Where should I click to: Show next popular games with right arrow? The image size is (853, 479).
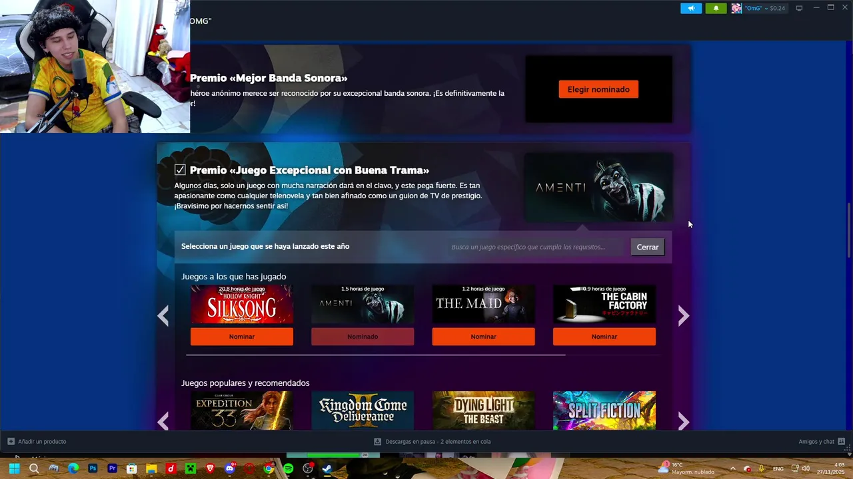683,420
